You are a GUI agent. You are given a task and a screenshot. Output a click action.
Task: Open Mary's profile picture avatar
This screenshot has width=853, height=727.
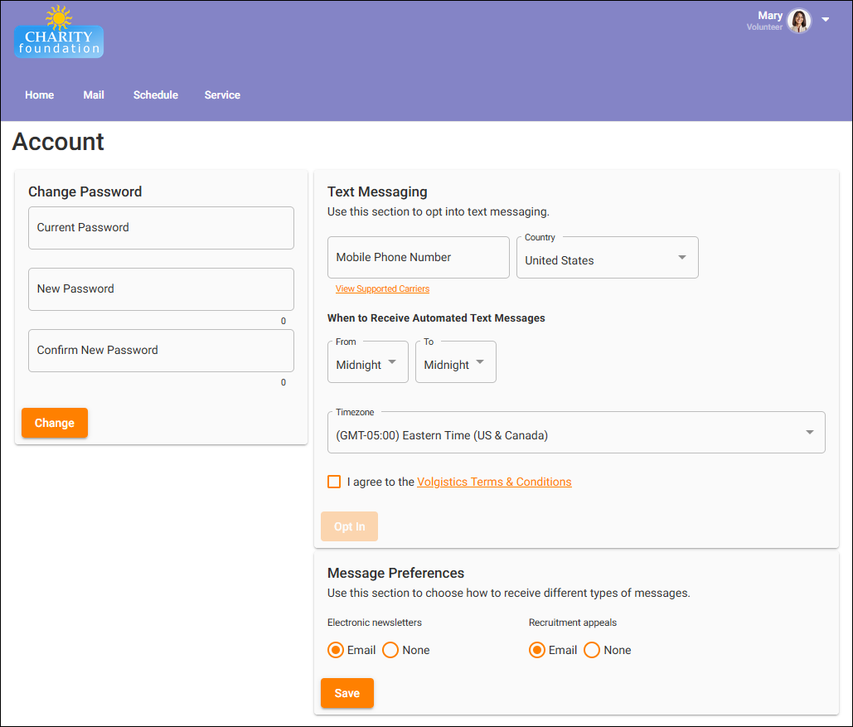click(x=797, y=21)
